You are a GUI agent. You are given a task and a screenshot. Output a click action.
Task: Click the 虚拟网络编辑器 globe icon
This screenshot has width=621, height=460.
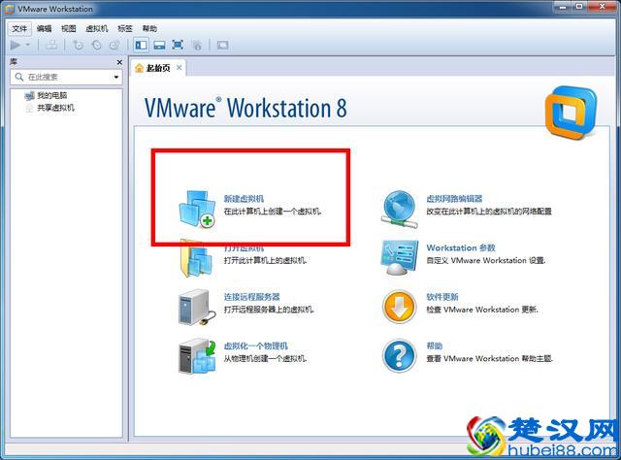click(x=399, y=210)
